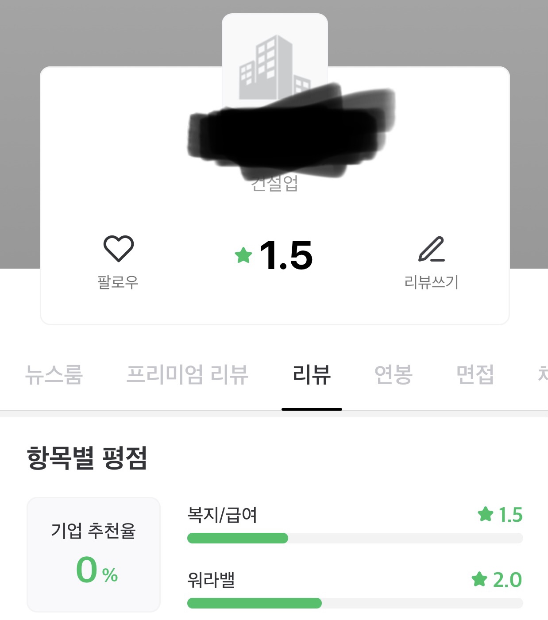Click the 리뷰쓰기 label
Image resolution: width=548 pixels, height=620 pixels.
coord(432,282)
